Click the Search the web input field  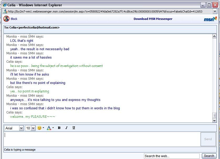172,156
